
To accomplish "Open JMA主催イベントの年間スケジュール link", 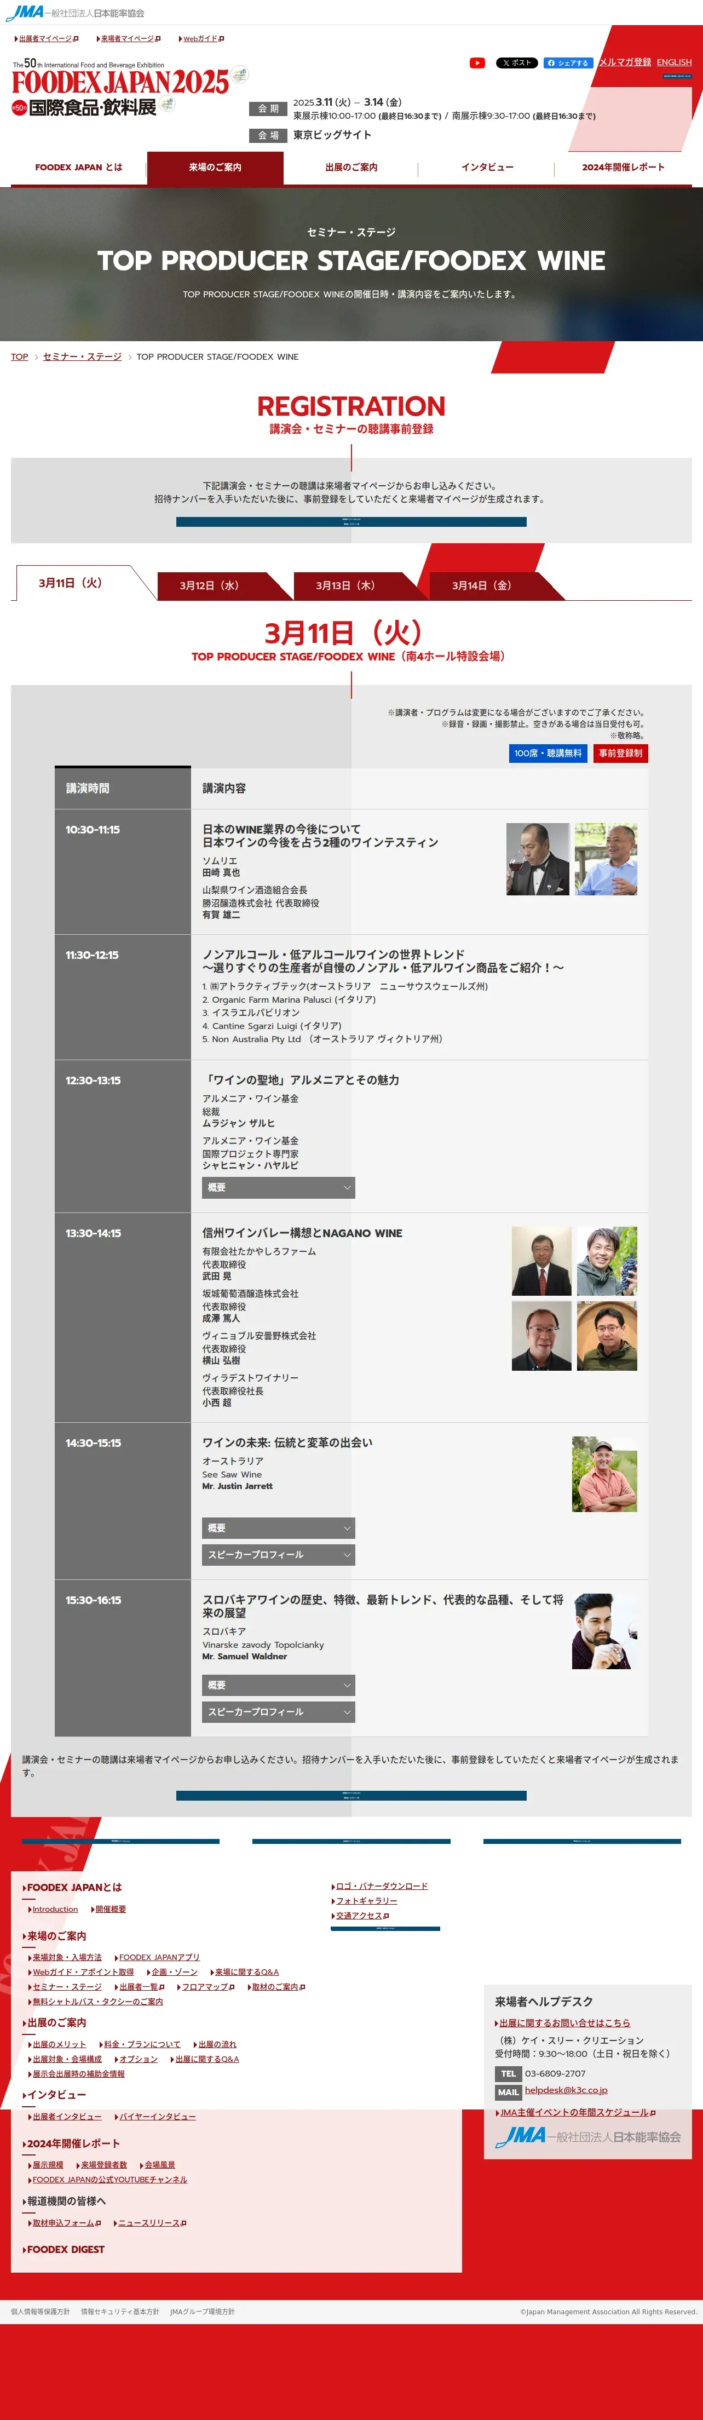I will pyautogui.click(x=576, y=2113).
